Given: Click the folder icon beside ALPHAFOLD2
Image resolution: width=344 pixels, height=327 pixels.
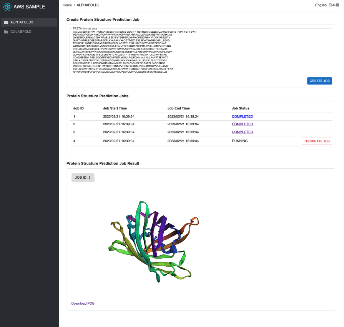Looking at the screenshot, I should pyautogui.click(x=6, y=22).
